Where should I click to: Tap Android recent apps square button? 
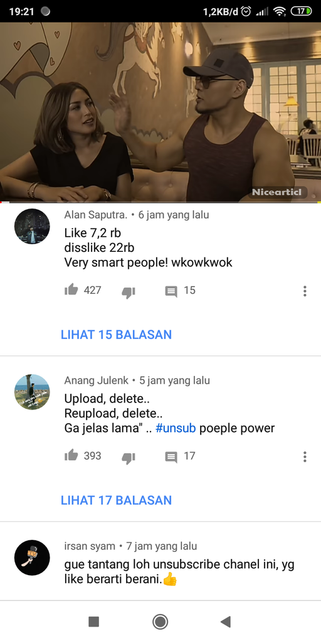coord(94,622)
